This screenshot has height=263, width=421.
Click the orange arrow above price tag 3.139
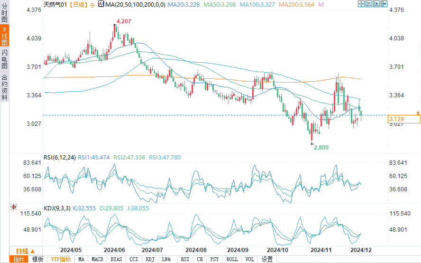[x=418, y=113]
